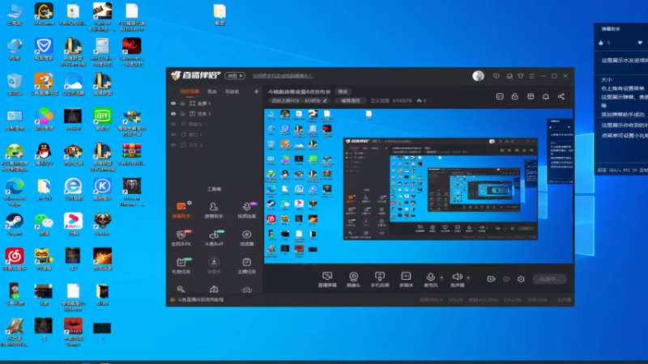
Task: Open the hamburger menu in title bar
Action: (x=532, y=76)
